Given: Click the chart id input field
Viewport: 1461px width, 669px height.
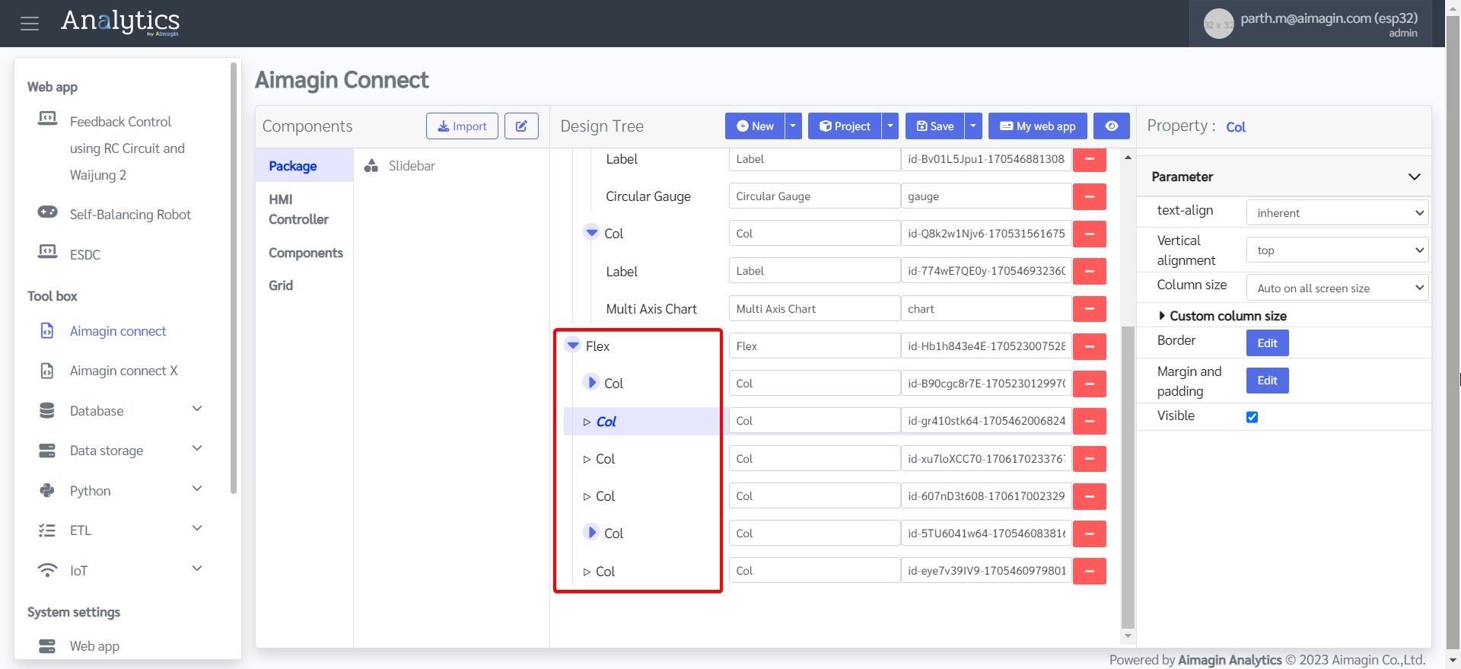Looking at the screenshot, I should point(986,309).
